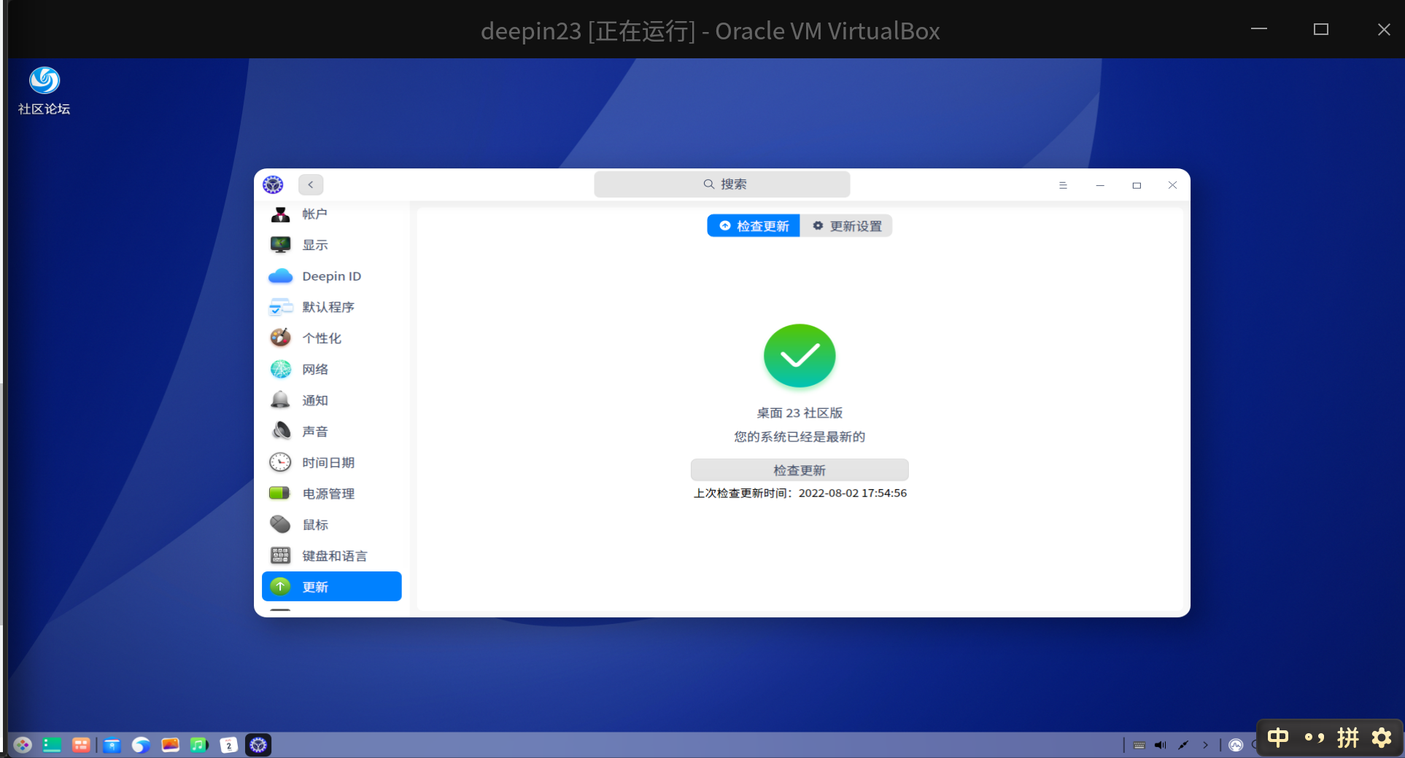Viewport: 1405px width, 758px height.
Task: Maximize the Control Center window
Action: click(1137, 185)
